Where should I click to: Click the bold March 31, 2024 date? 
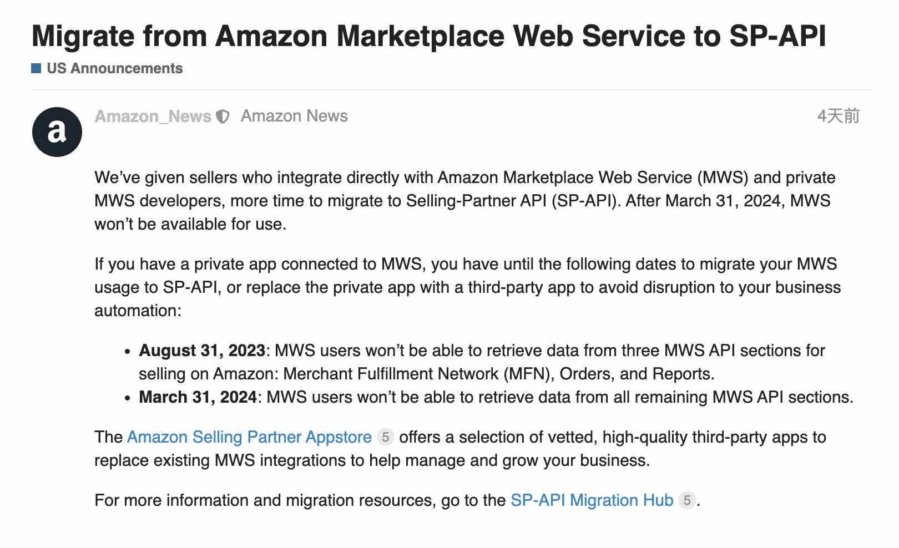pyautogui.click(x=198, y=397)
